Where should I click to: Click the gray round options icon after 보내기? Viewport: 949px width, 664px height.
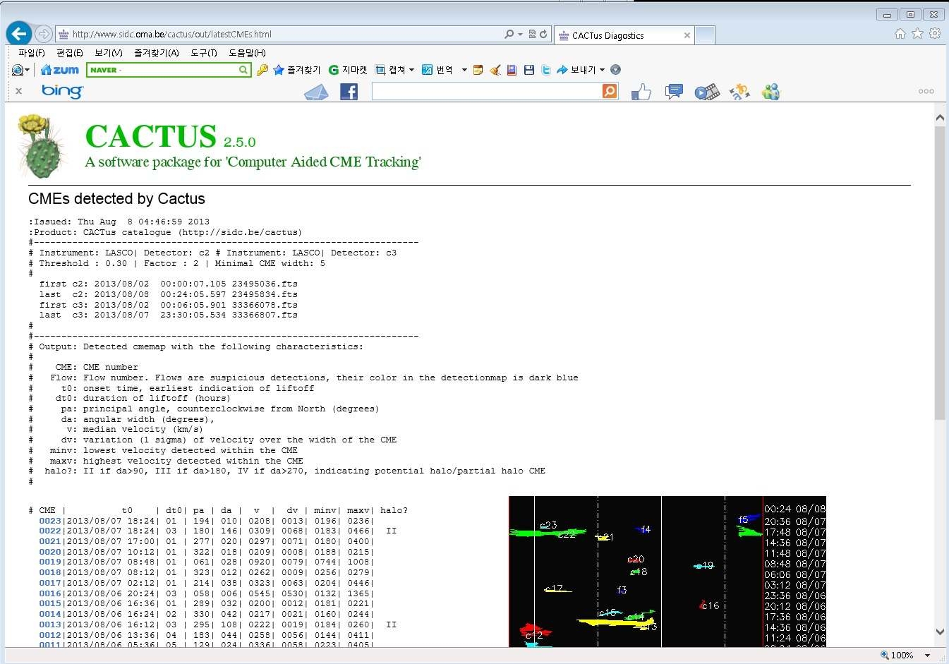[615, 70]
